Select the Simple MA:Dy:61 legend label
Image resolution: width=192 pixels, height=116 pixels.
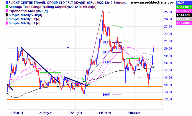(24, 23)
